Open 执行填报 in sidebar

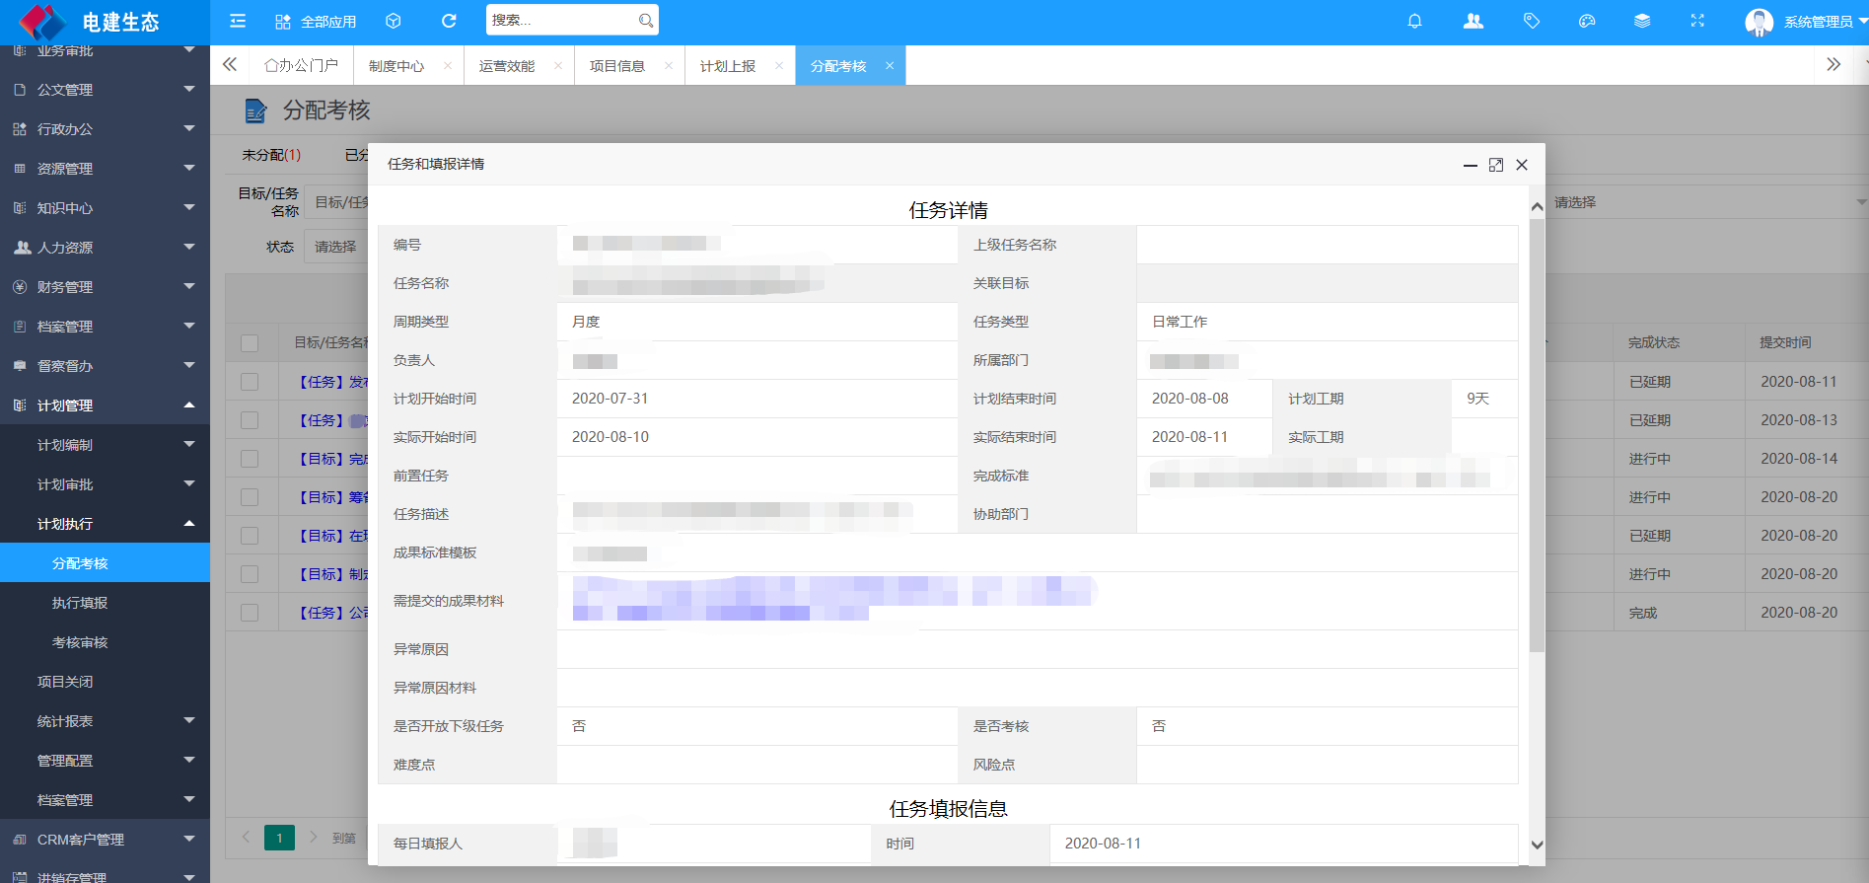[105, 603]
